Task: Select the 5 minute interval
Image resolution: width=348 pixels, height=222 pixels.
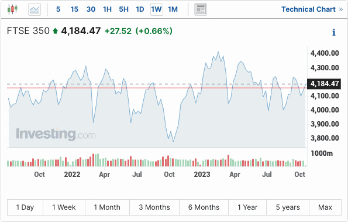Action: (58, 9)
